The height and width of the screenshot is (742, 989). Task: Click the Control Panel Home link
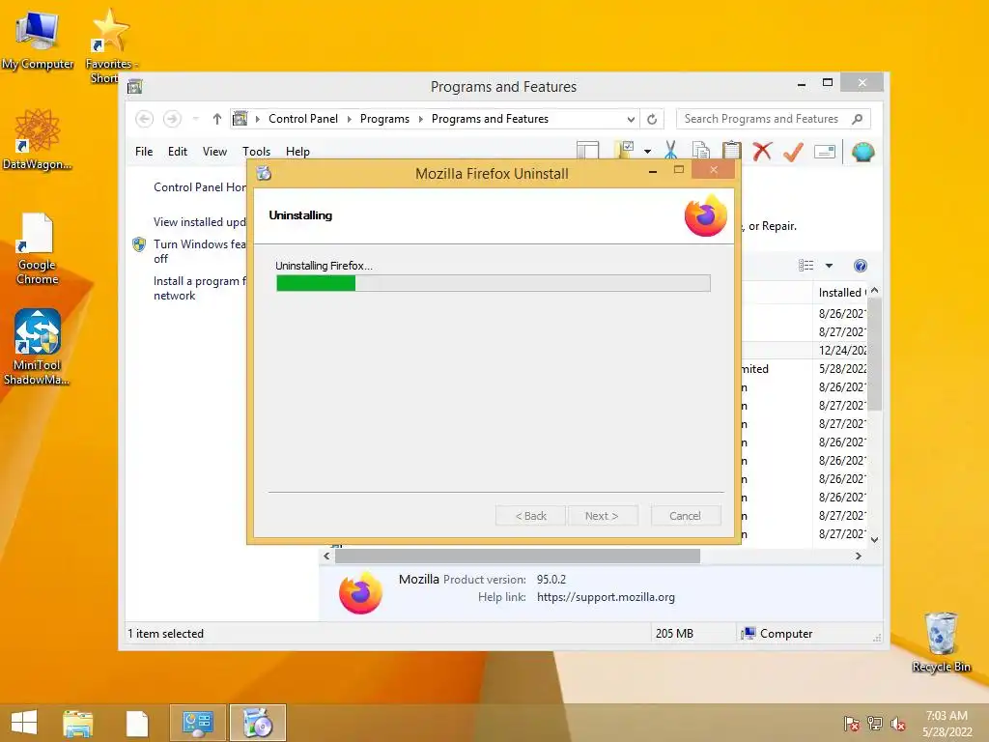[x=199, y=187]
